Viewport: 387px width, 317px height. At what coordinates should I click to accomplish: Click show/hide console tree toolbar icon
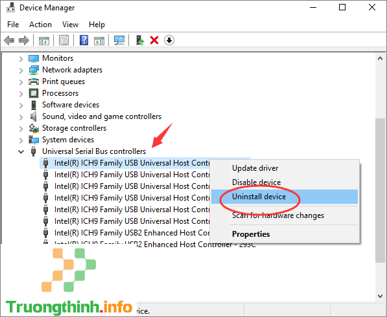(x=44, y=41)
